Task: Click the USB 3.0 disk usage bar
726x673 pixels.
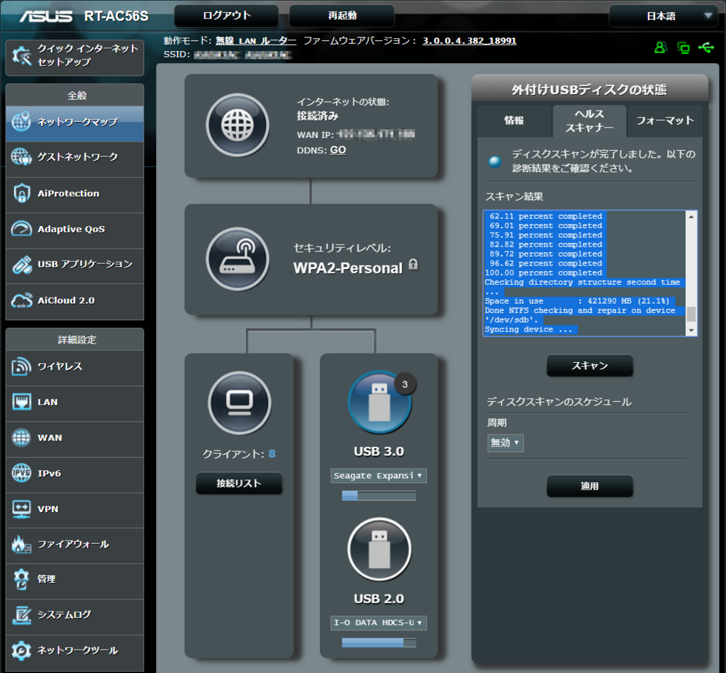Action: coord(379,496)
